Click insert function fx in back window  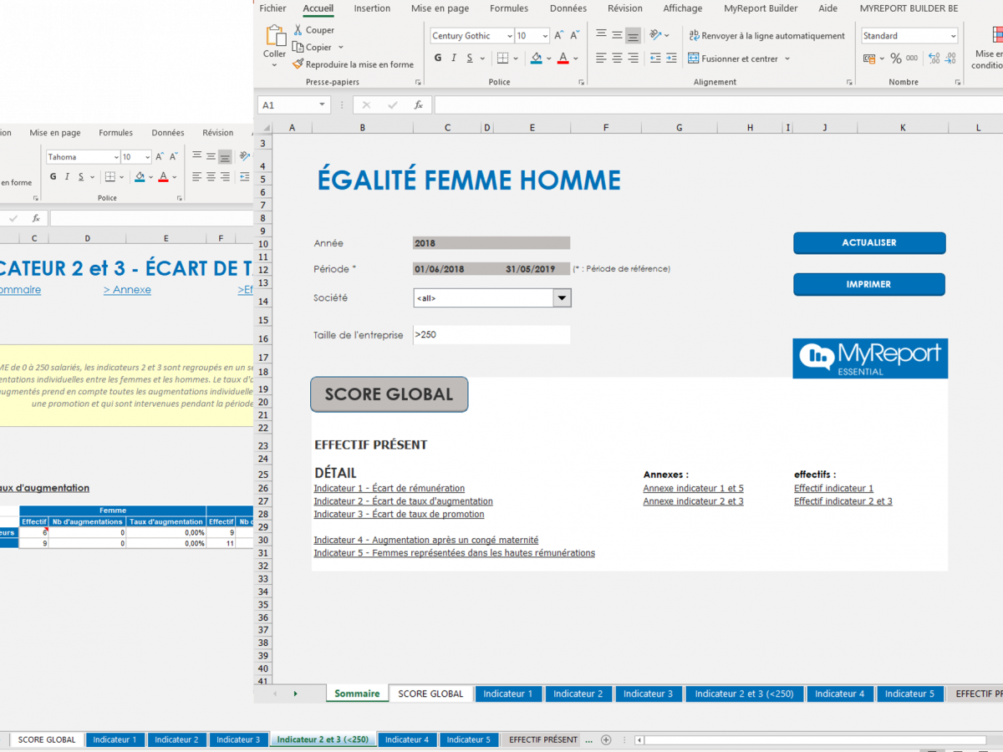click(35, 218)
